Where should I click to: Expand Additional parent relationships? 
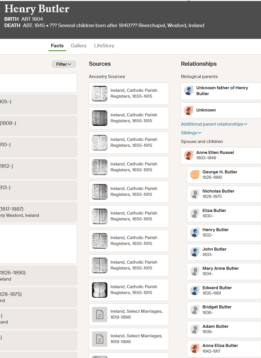tap(214, 124)
